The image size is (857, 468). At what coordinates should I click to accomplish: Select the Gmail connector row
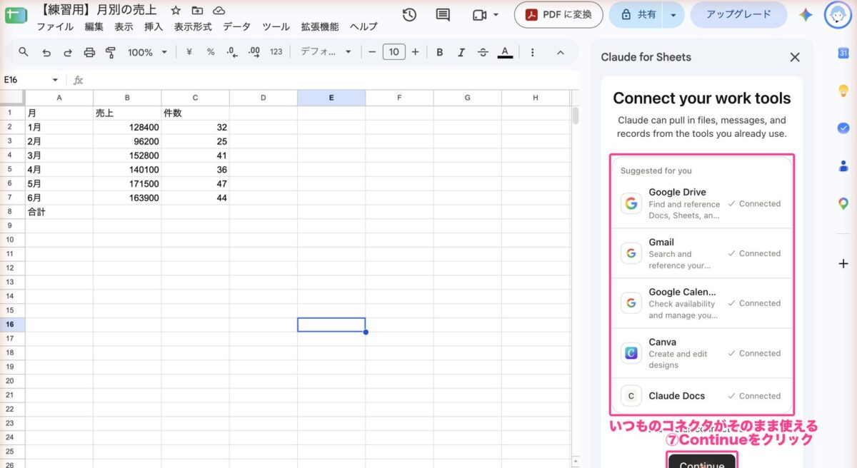tap(702, 254)
